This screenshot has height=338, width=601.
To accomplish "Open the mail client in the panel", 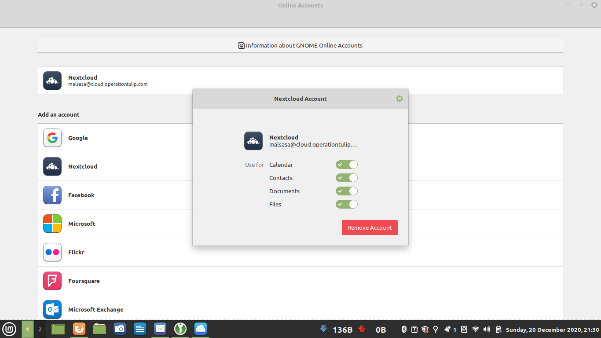I will [x=160, y=329].
